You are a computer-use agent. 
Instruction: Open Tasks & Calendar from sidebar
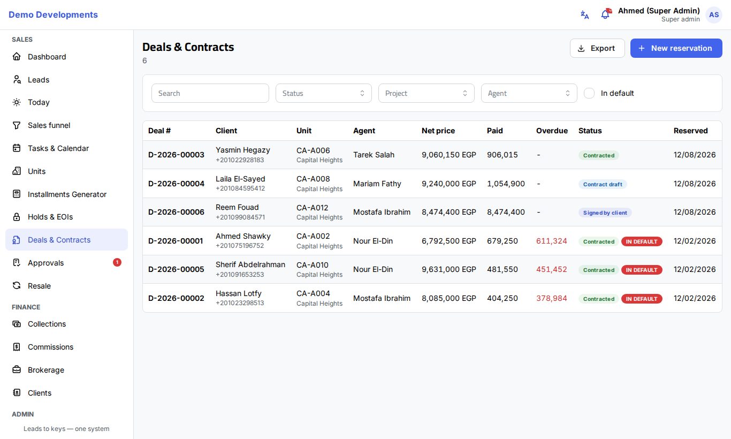click(67, 148)
